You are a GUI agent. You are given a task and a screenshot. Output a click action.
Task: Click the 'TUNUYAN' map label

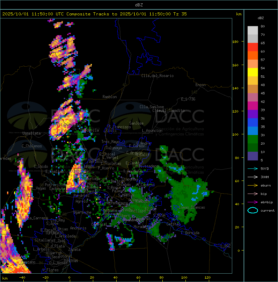point(71,261)
